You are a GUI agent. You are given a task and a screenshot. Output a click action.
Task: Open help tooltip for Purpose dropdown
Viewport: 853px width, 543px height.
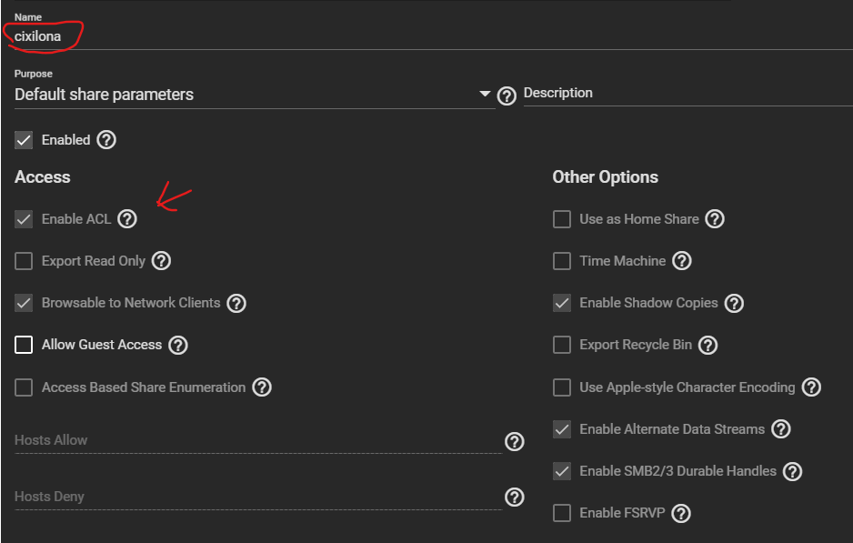tap(507, 96)
